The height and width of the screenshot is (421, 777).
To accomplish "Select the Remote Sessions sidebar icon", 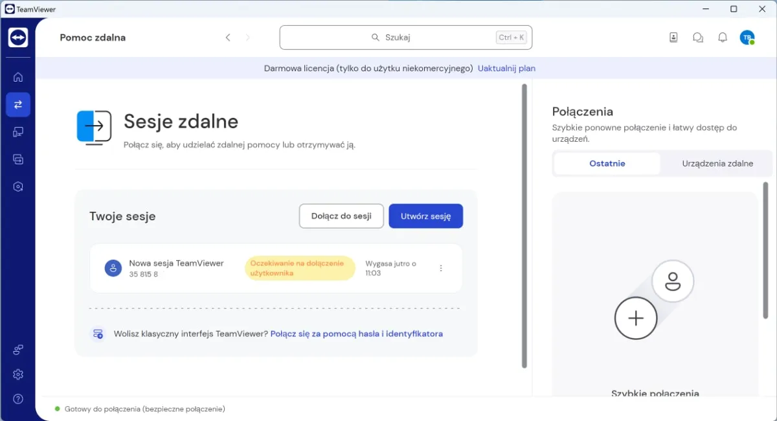I will 18,104.
